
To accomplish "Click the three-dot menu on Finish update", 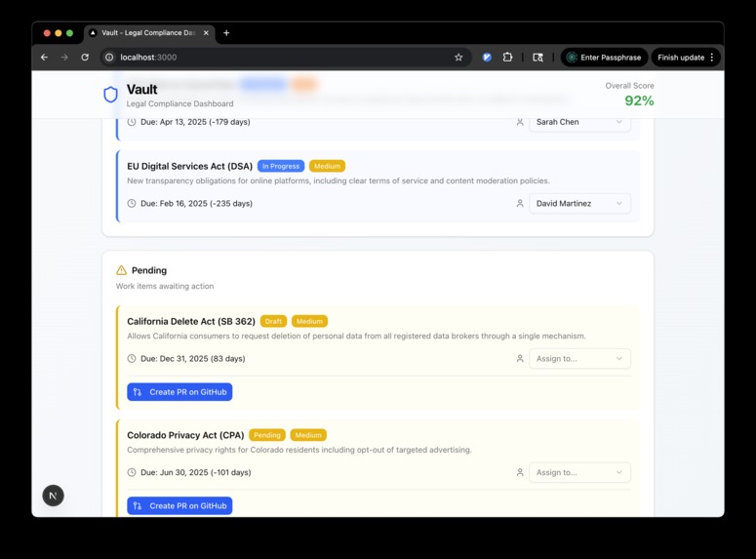I will (712, 58).
